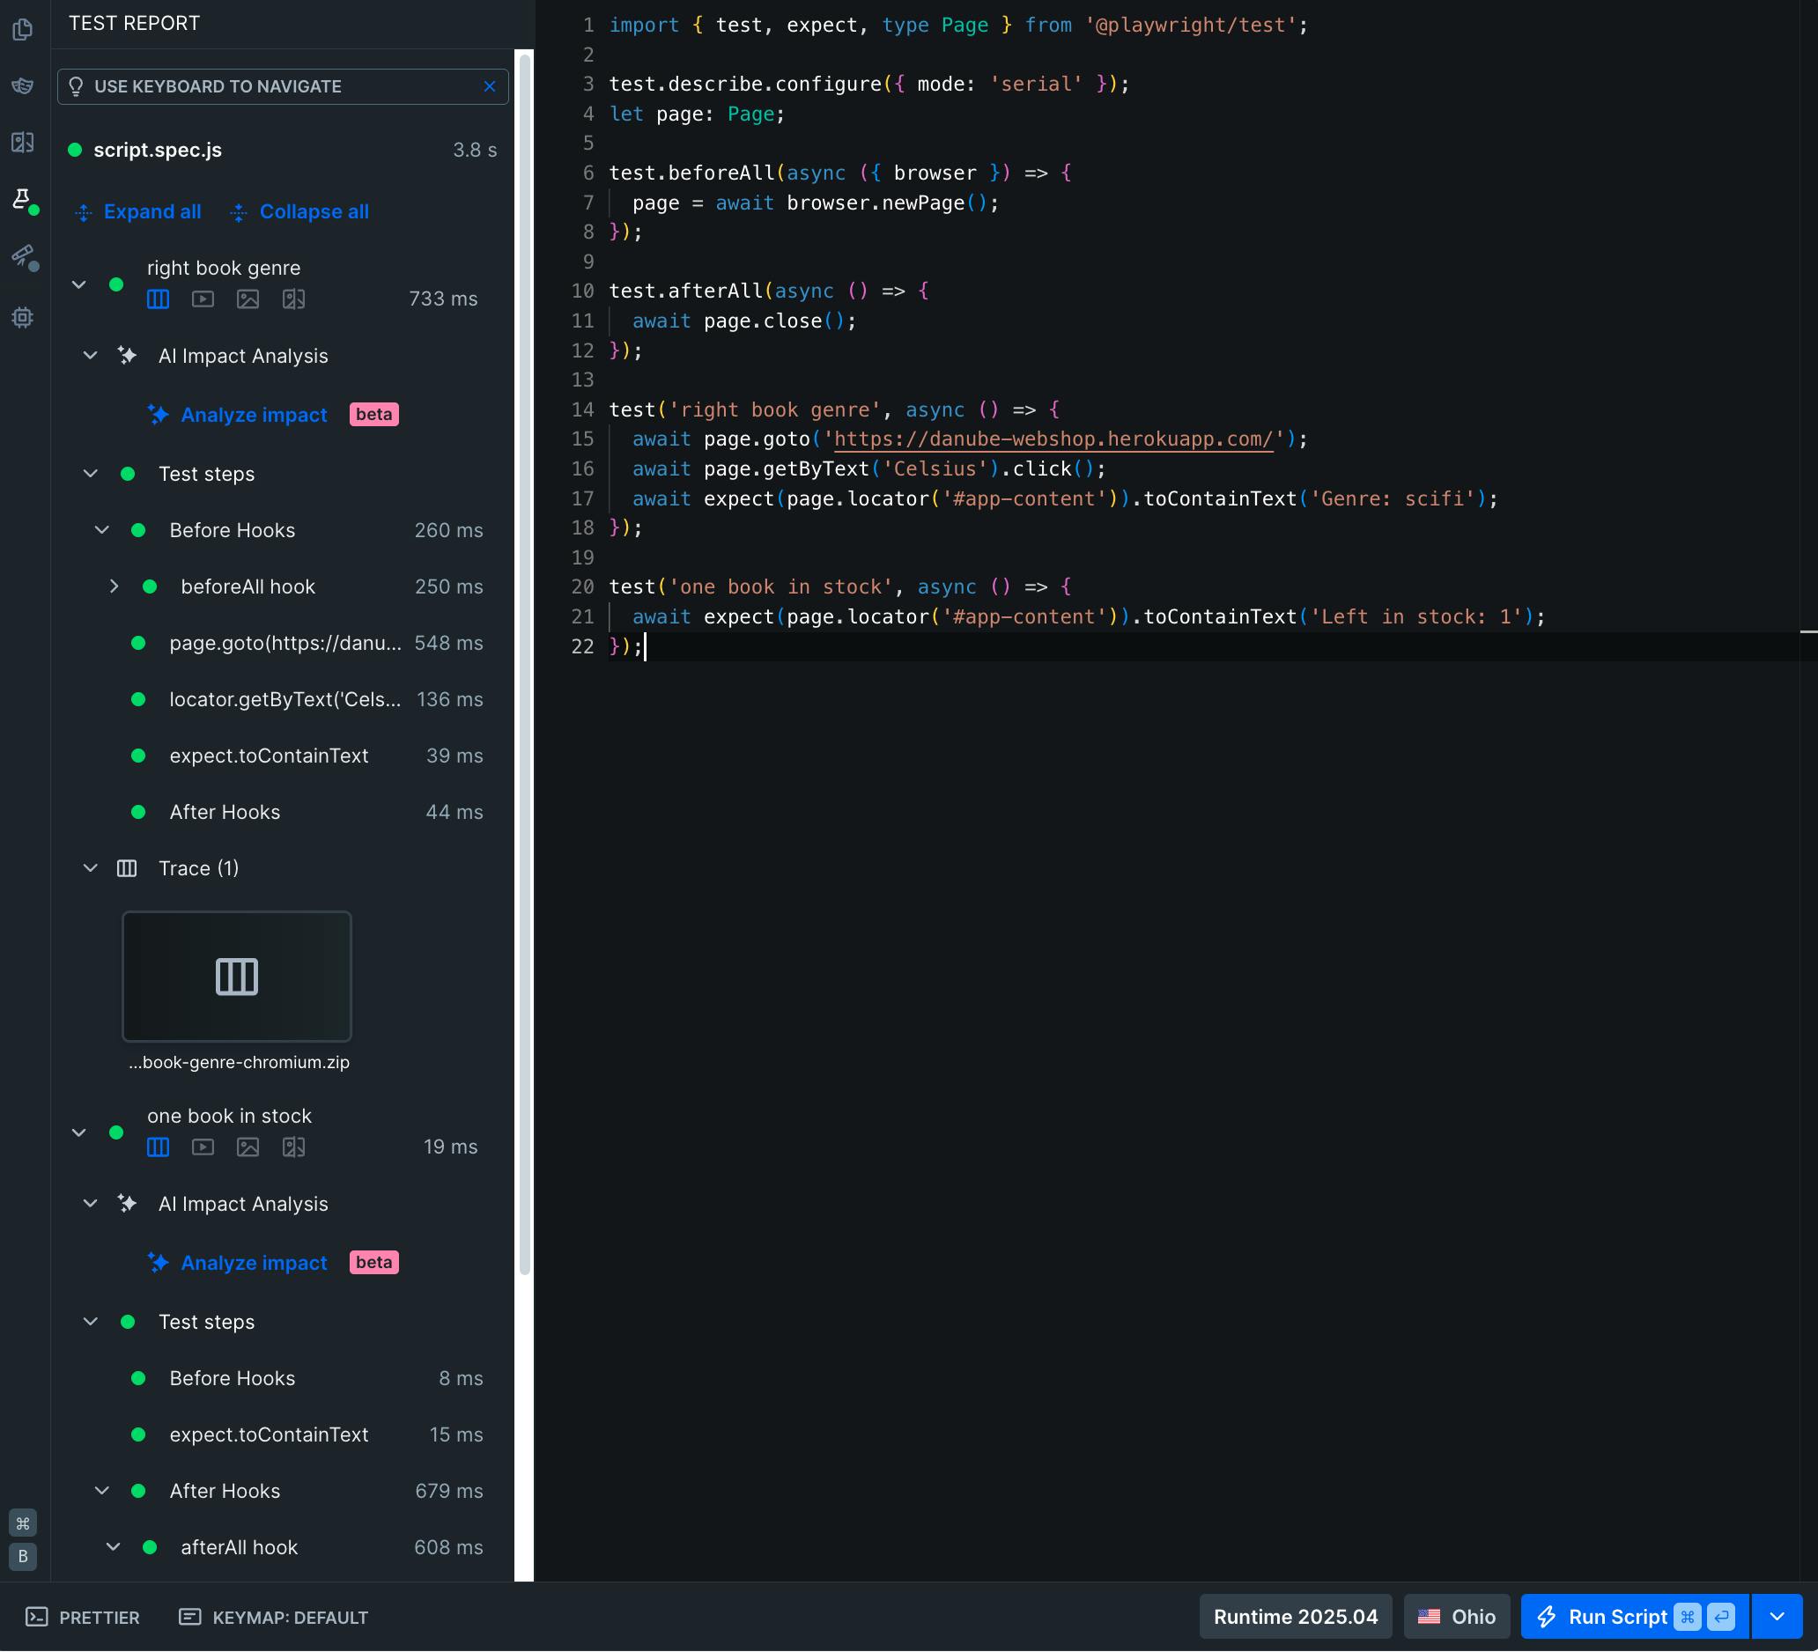1818x1652 pixels.
Task: Click the Run Script button
Action: 1635,1616
